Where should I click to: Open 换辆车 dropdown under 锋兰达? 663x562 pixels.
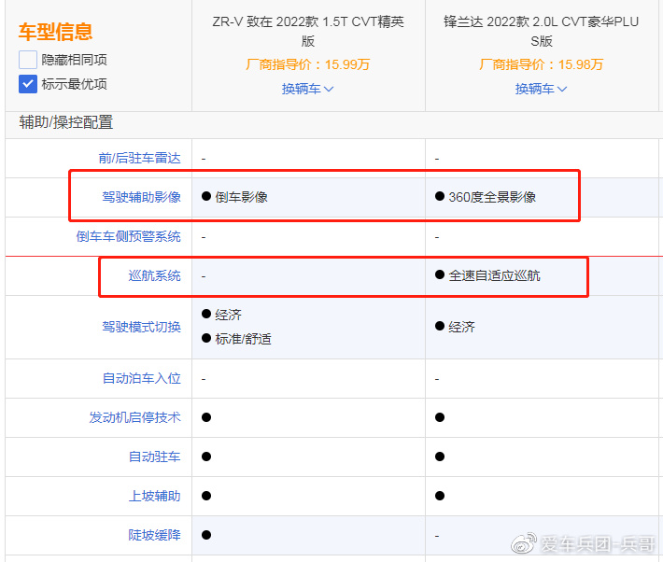point(542,89)
